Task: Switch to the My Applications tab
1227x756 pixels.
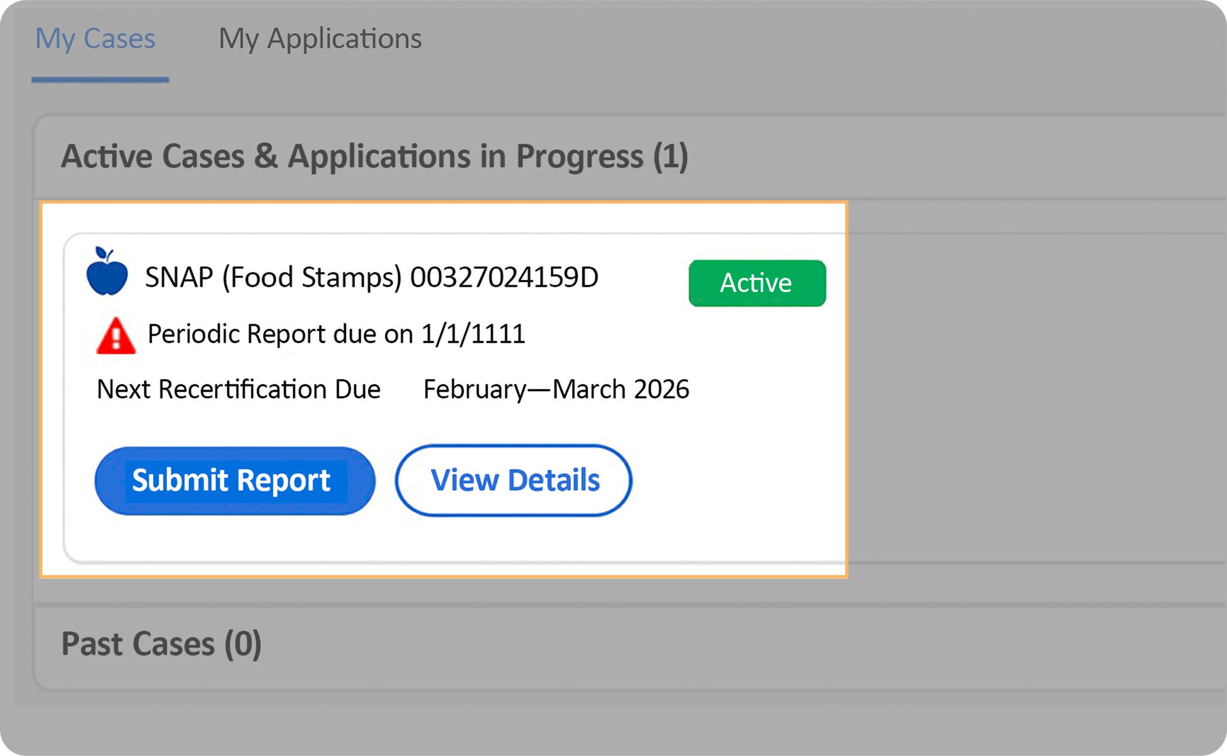Action: pyautogui.click(x=321, y=38)
